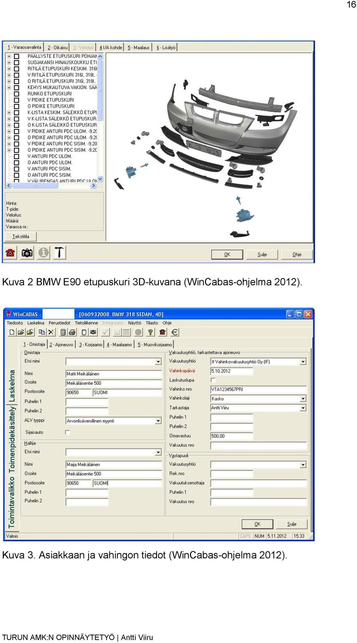
Task: Click the camera icon in WinCABAS toolbar
Action: (x=93, y=332)
